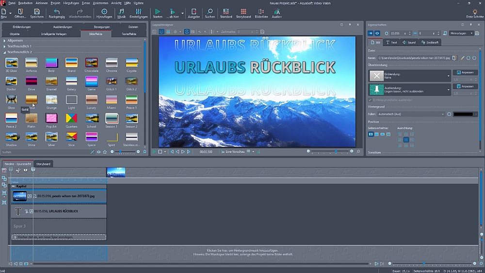
Task: Click the Rückgängig undo icon
Action: 57,12
